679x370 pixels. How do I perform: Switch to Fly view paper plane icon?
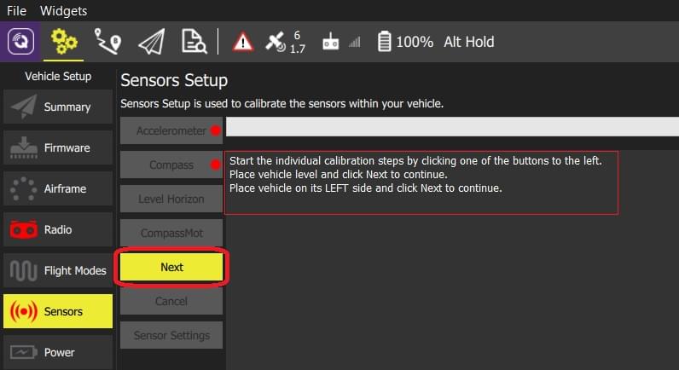coord(151,42)
